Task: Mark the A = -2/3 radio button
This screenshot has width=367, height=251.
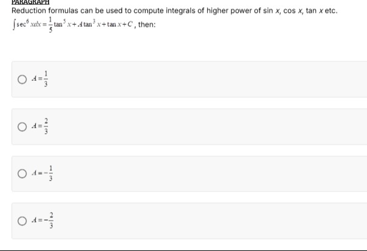Action: pyautogui.click(x=22, y=222)
